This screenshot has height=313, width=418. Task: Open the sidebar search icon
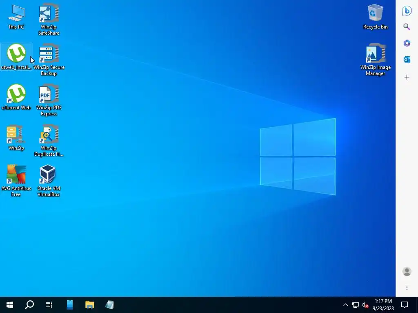tap(407, 26)
